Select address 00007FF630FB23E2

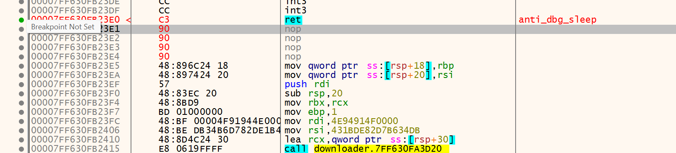(x=76, y=38)
